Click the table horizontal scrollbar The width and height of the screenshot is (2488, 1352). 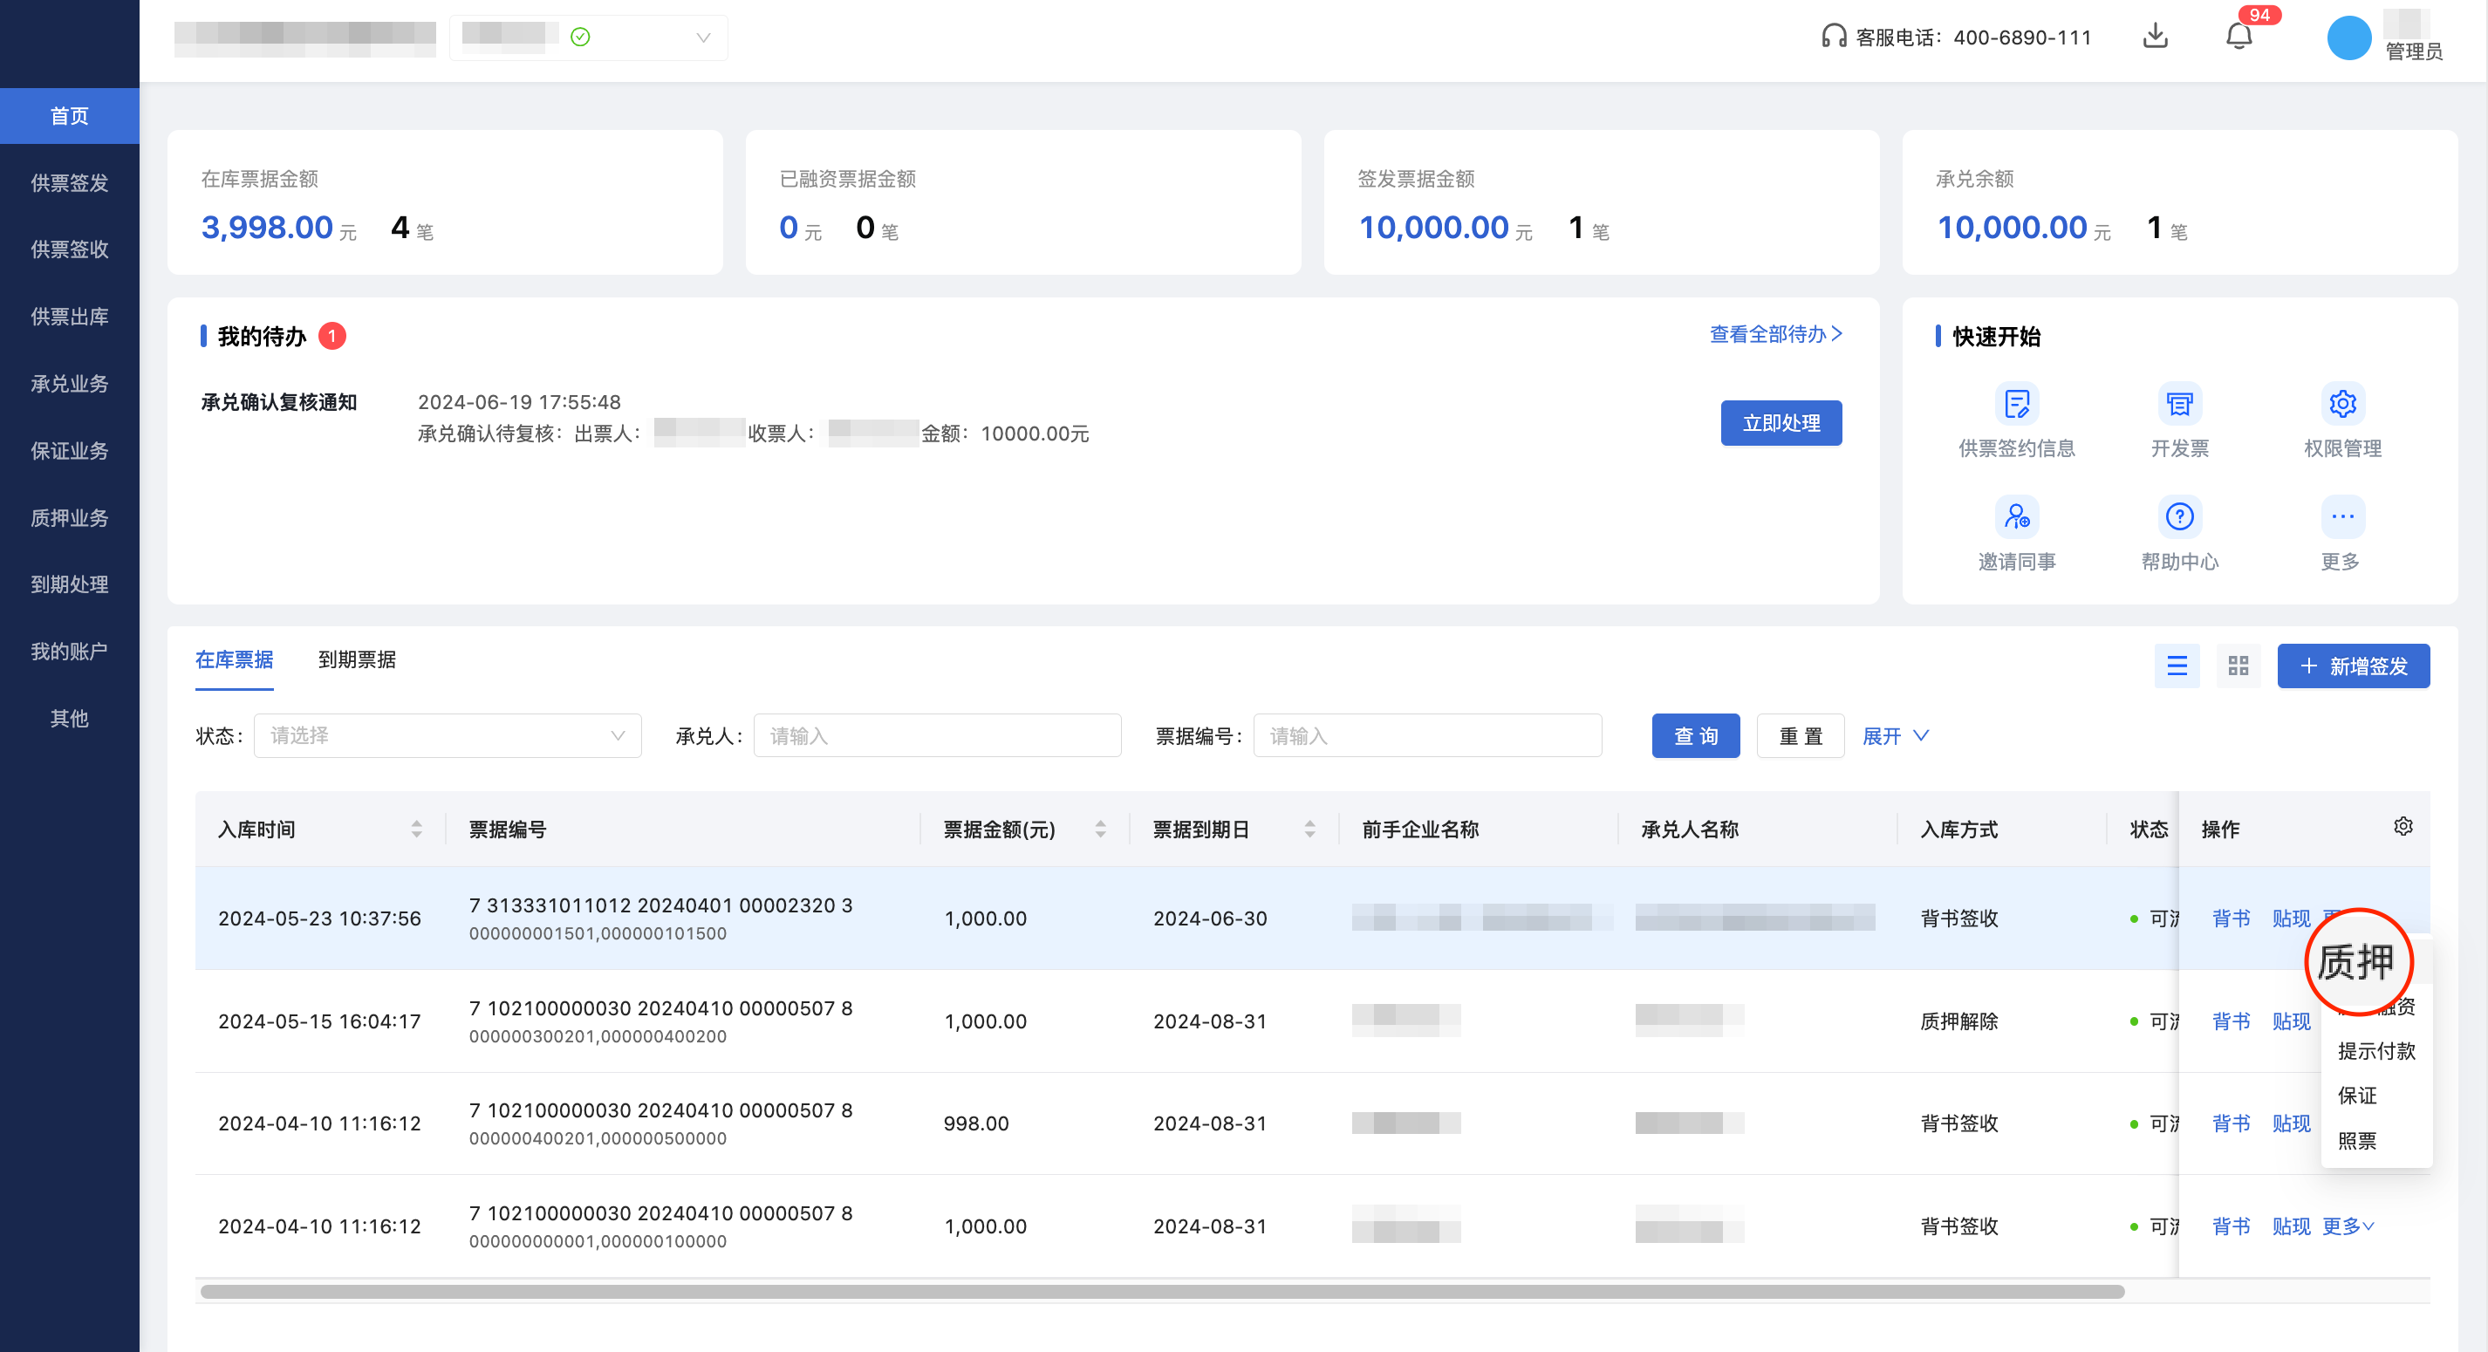pos(1159,1291)
